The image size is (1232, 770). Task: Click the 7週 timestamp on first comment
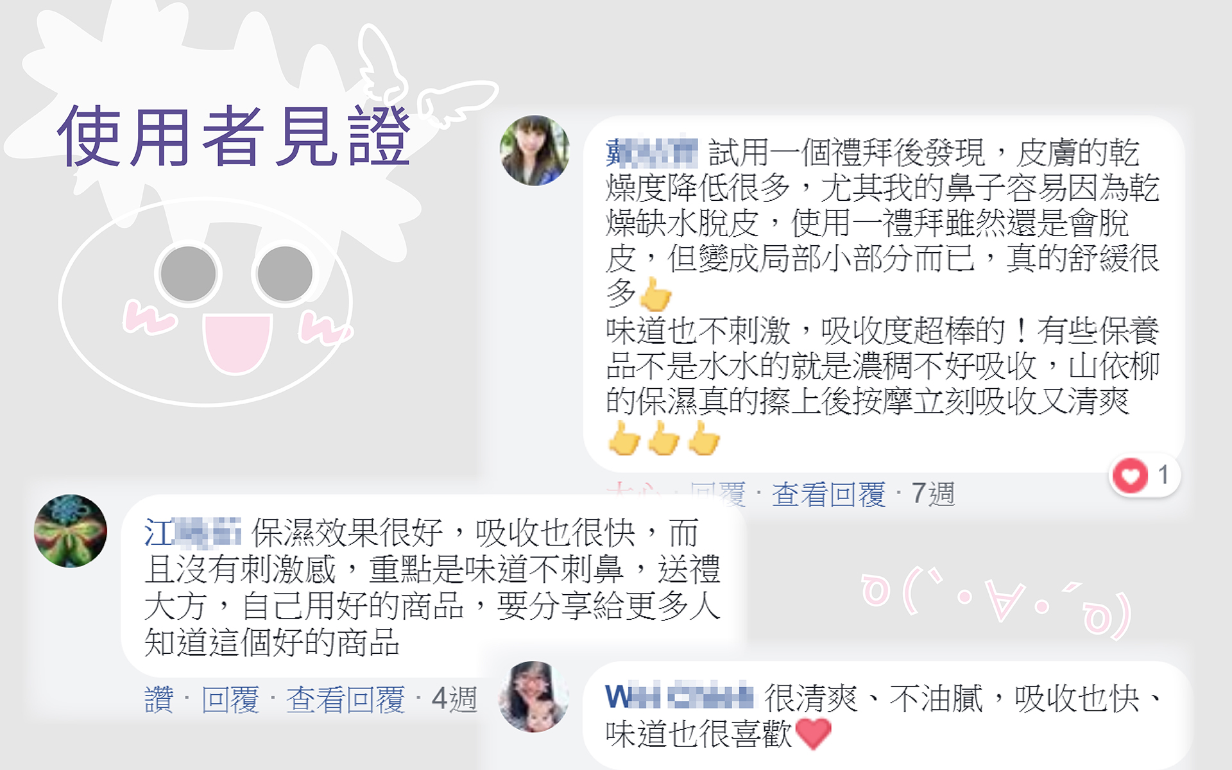(933, 495)
